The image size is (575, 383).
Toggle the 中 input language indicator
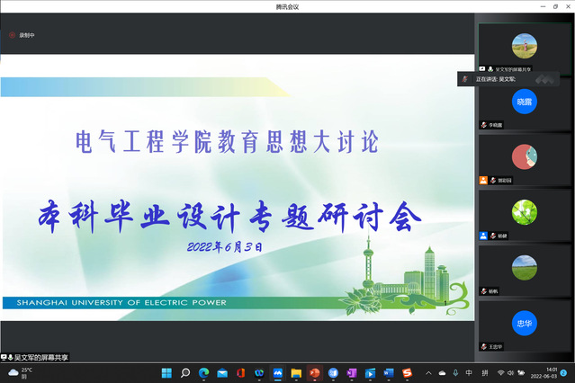(x=469, y=372)
